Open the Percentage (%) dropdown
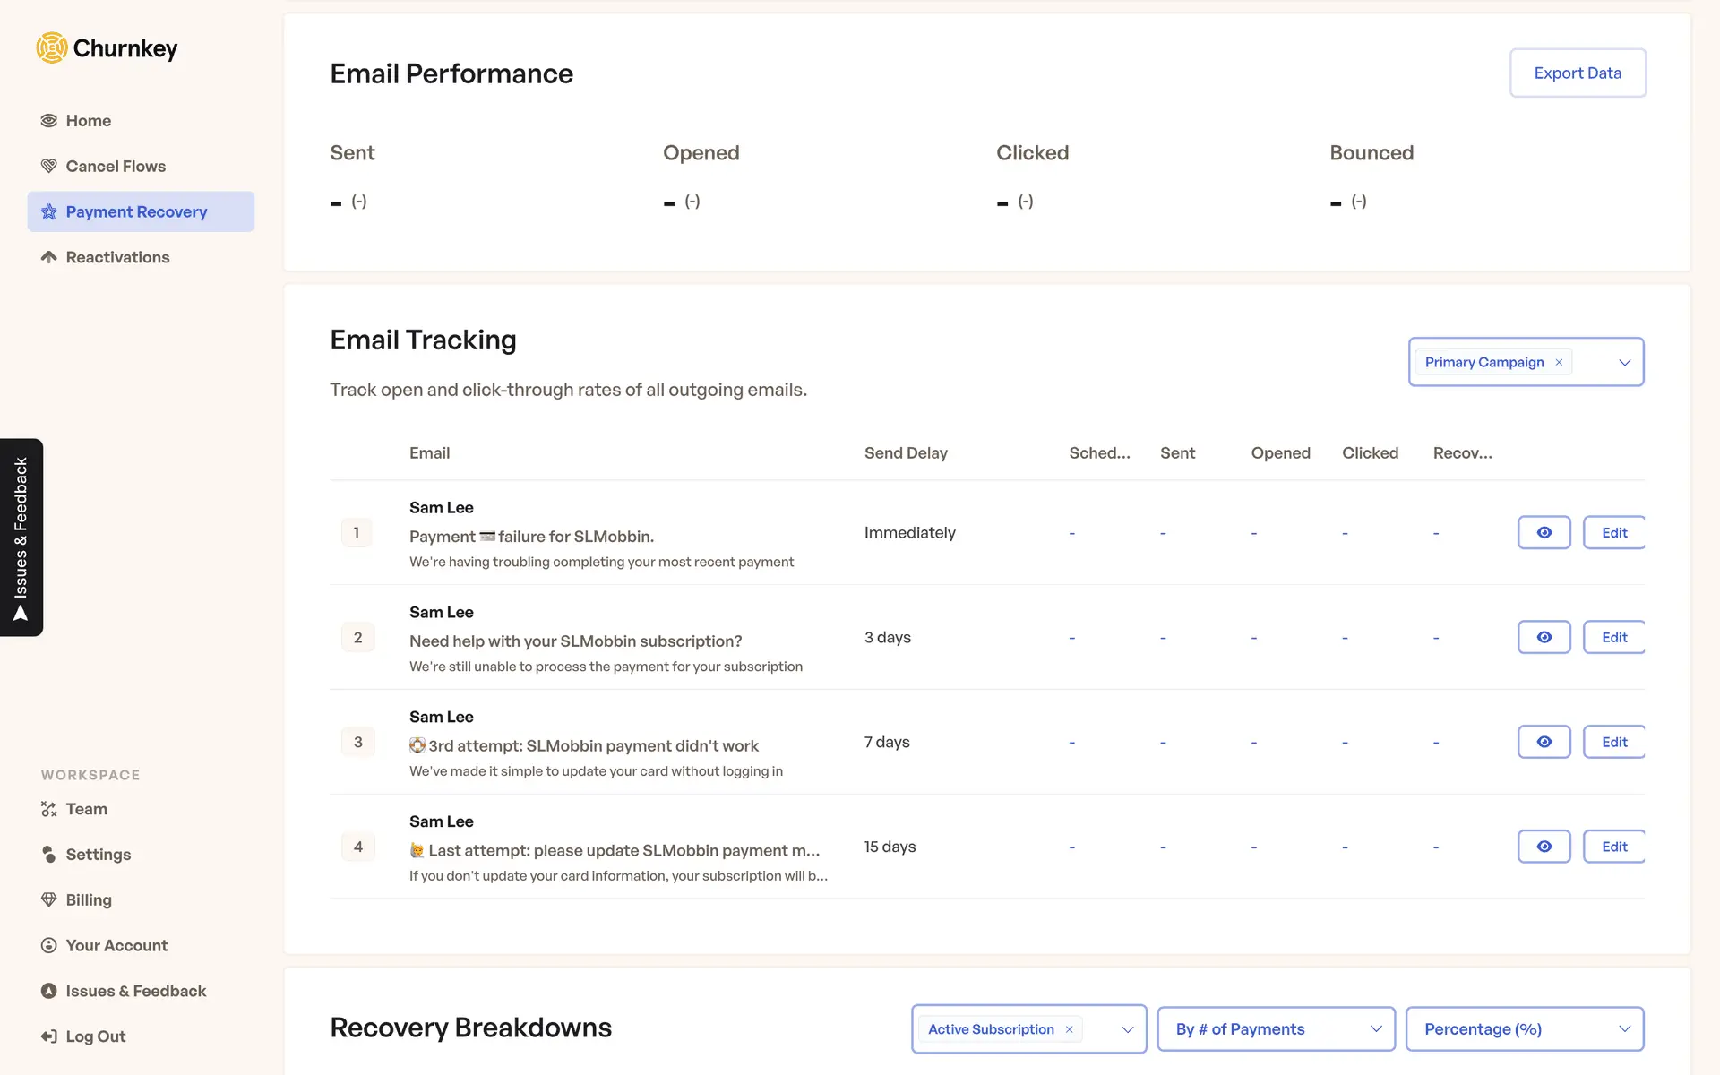 1524,1029
